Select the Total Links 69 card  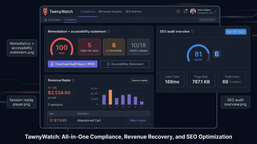(x=232, y=79)
